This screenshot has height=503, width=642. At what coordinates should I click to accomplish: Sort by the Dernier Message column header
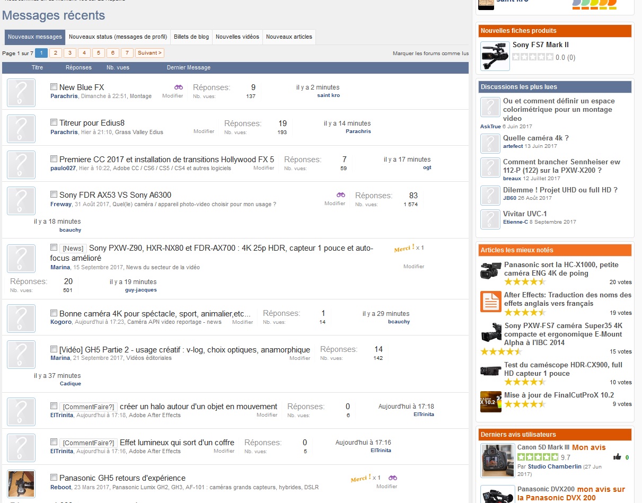[189, 67]
